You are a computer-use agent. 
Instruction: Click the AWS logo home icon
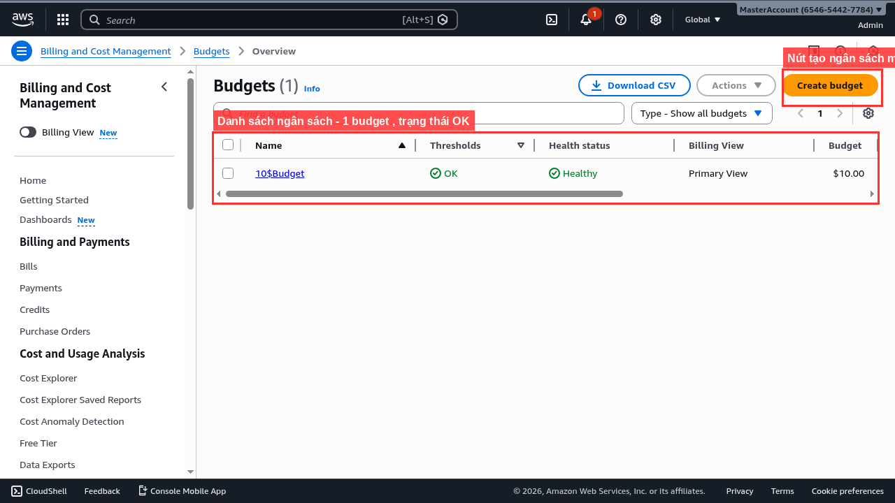22,20
